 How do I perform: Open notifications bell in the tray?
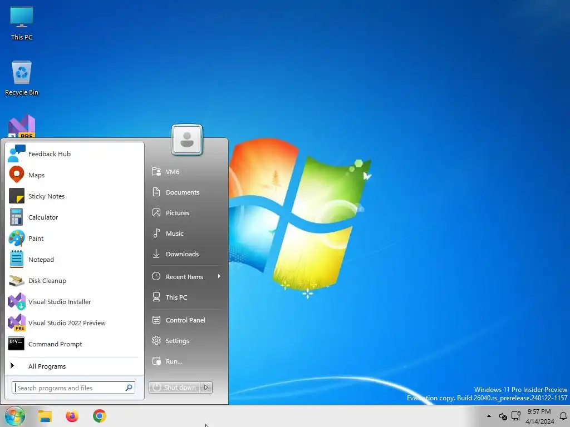click(x=563, y=416)
